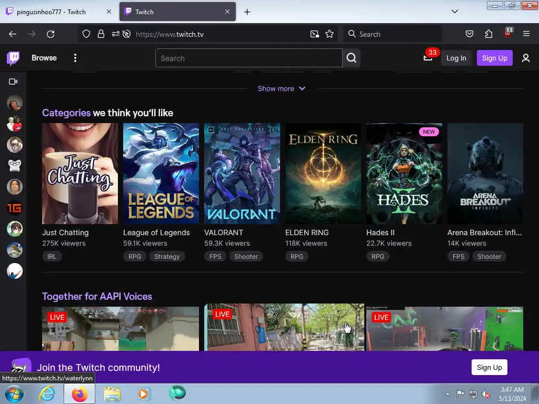
Task: Click the FPS tag under VALORANT
Action: tap(215, 257)
